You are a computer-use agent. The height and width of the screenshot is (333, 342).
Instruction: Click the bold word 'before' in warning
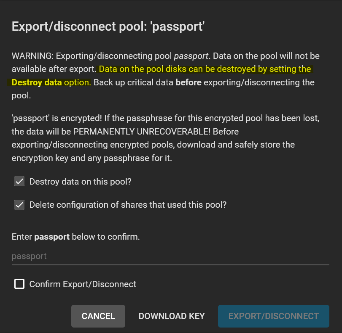(x=188, y=82)
